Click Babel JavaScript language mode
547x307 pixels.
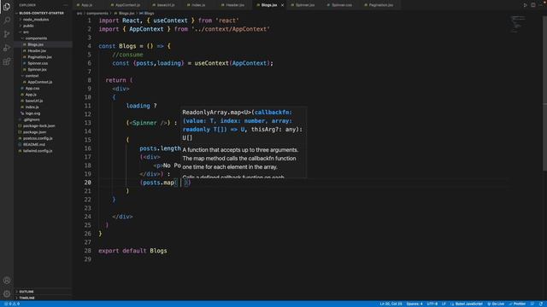pyautogui.click(x=466, y=304)
